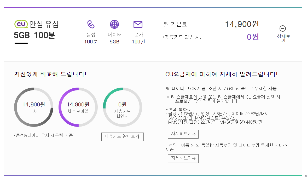Click the SMS 22원/건 rate line
307x177 pixels.
201,118
